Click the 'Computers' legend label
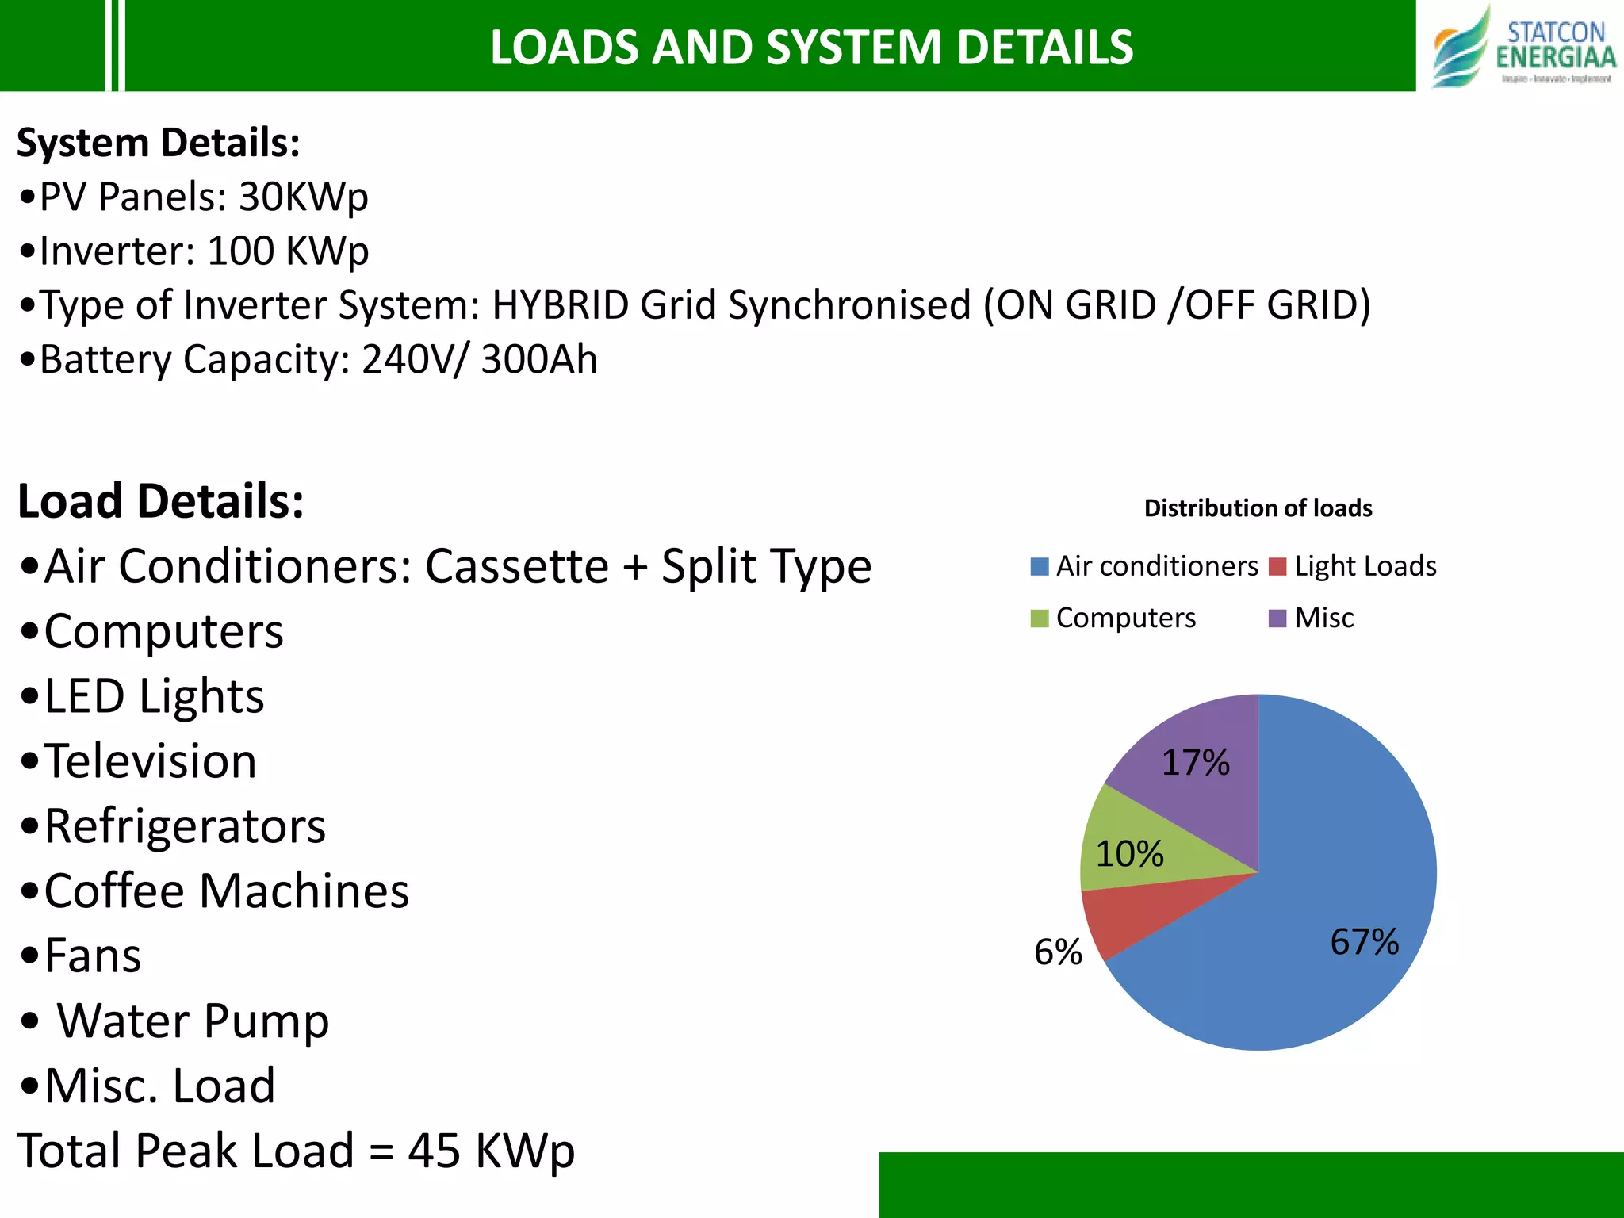This screenshot has width=1624, height=1218. [x=1126, y=619]
